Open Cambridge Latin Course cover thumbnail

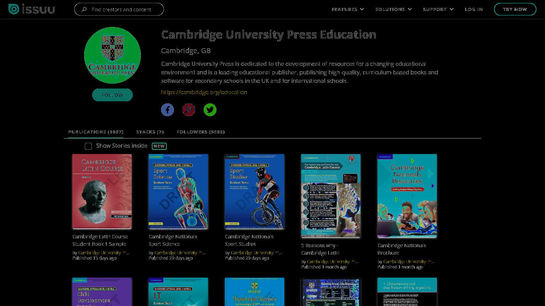pyautogui.click(x=102, y=192)
